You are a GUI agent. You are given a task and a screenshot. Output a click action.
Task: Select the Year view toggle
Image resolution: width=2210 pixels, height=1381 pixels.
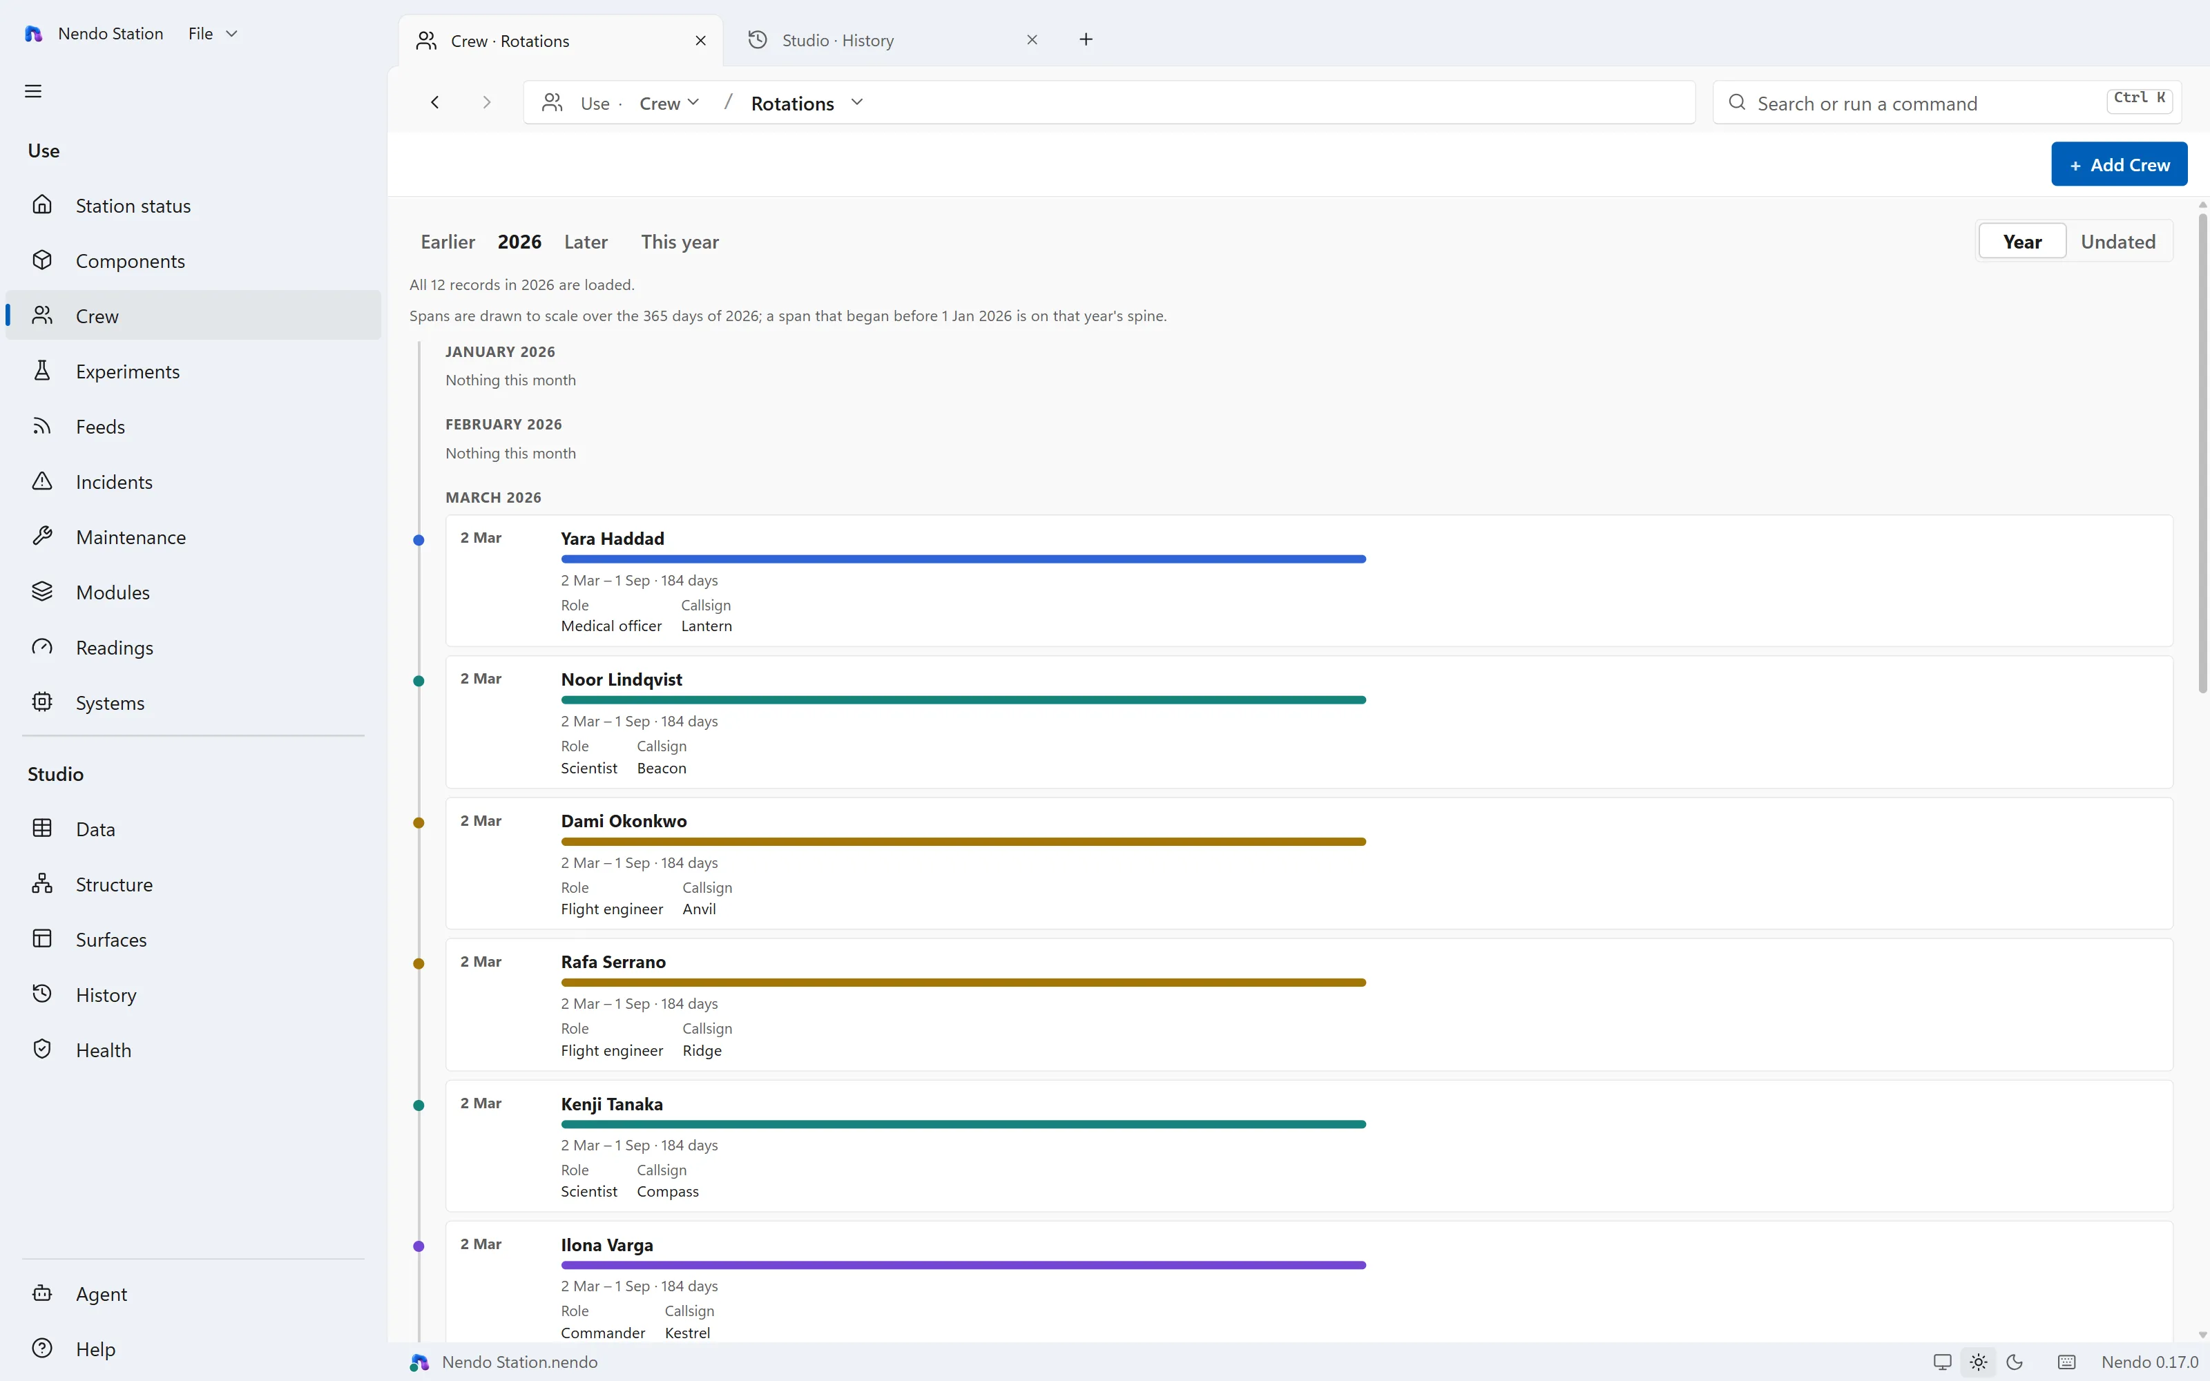click(x=2022, y=241)
